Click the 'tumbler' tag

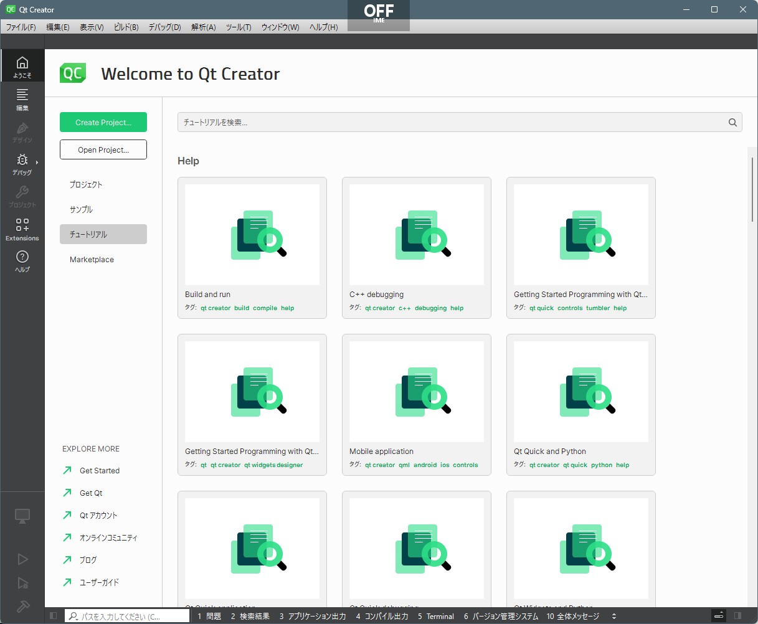[x=598, y=308]
